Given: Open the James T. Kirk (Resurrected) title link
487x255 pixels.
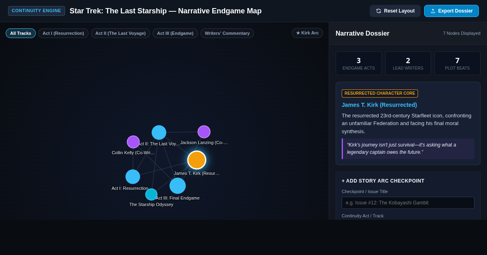Looking at the screenshot, I should (x=379, y=105).
